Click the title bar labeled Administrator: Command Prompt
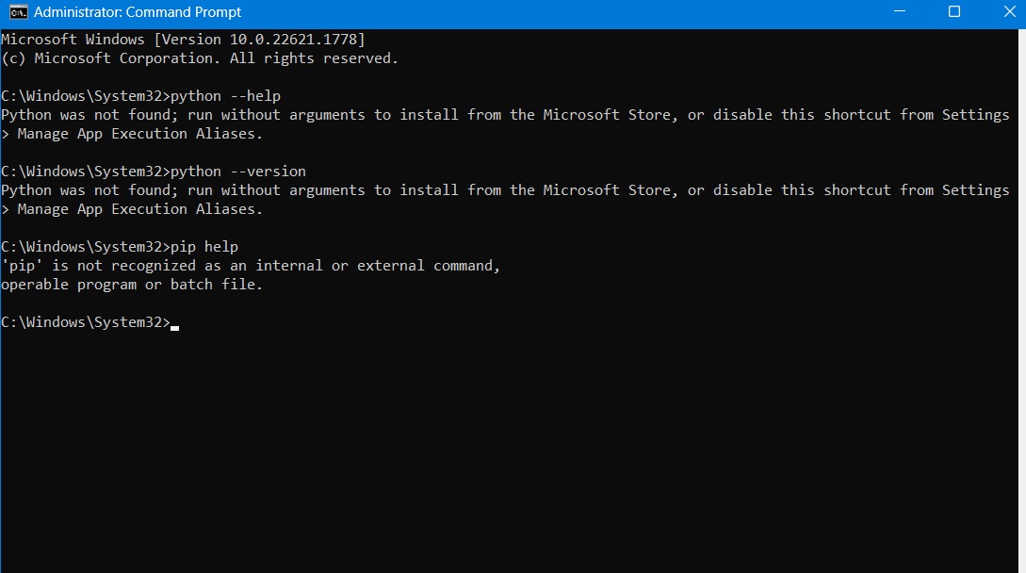Image resolution: width=1026 pixels, height=573 pixels. (137, 12)
